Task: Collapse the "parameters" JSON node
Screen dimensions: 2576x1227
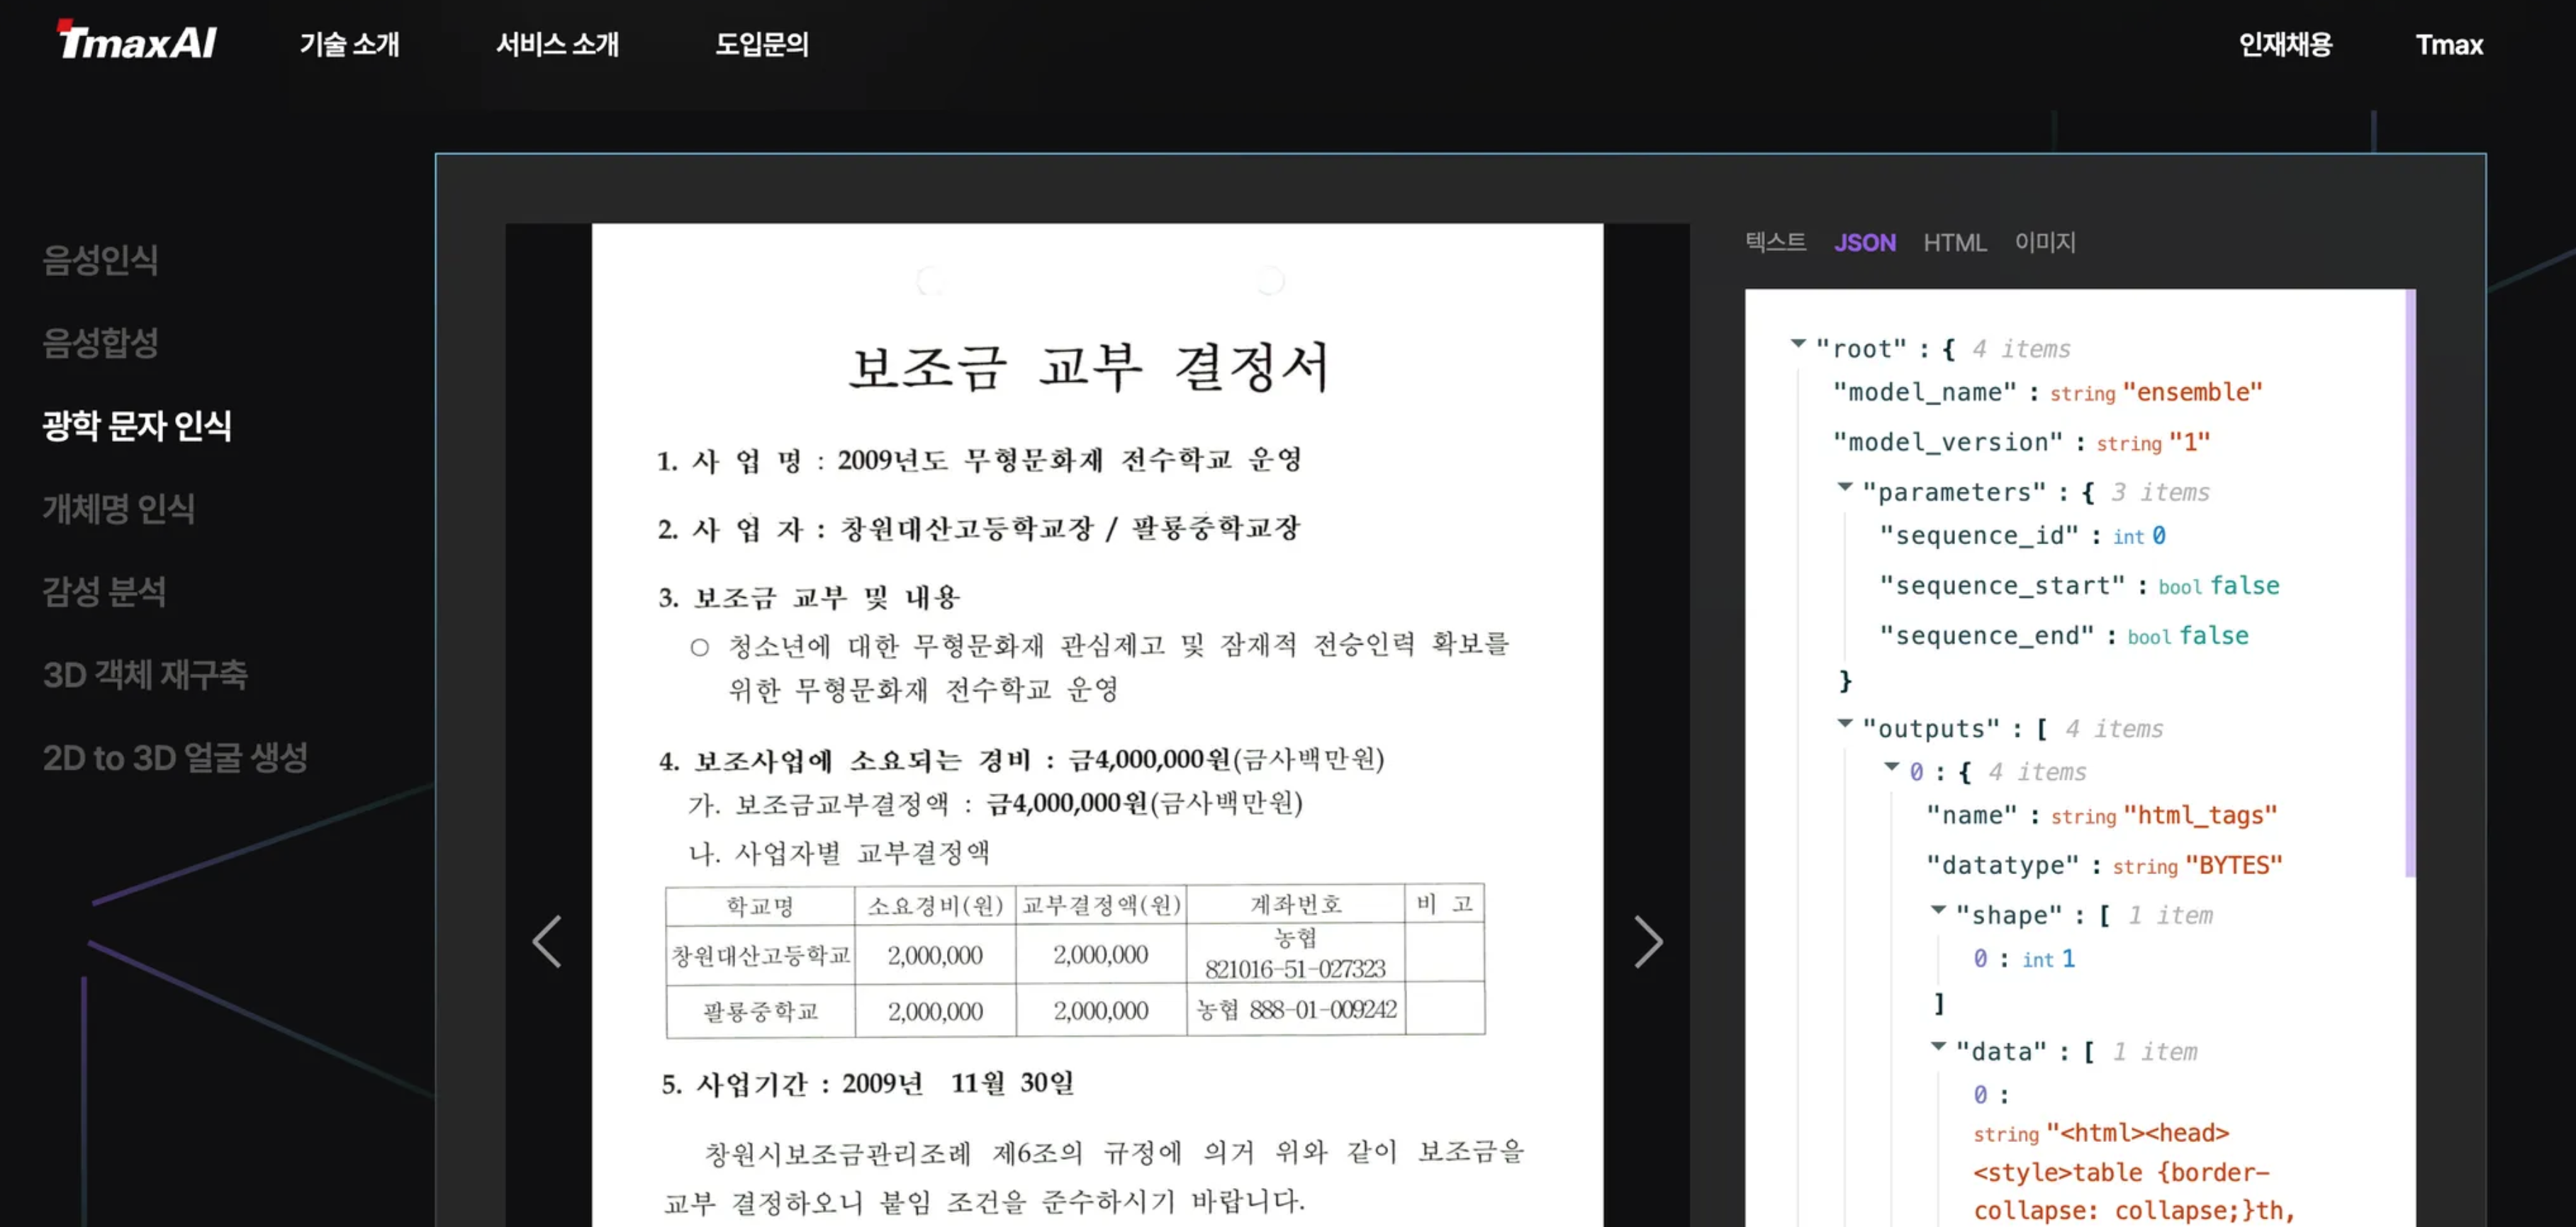Action: (x=1845, y=487)
